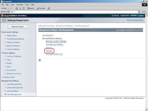
Task: Go to browser Home icon
Action: tap(23, 8)
